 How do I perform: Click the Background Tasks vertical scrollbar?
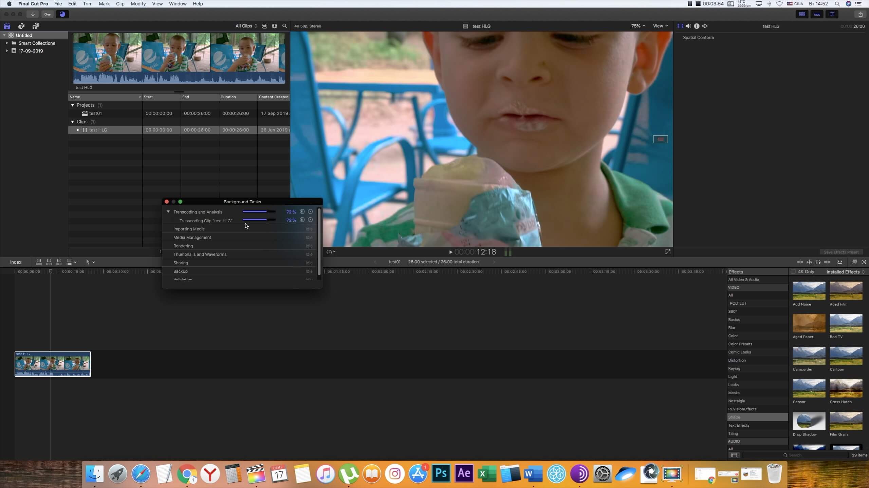point(319,242)
